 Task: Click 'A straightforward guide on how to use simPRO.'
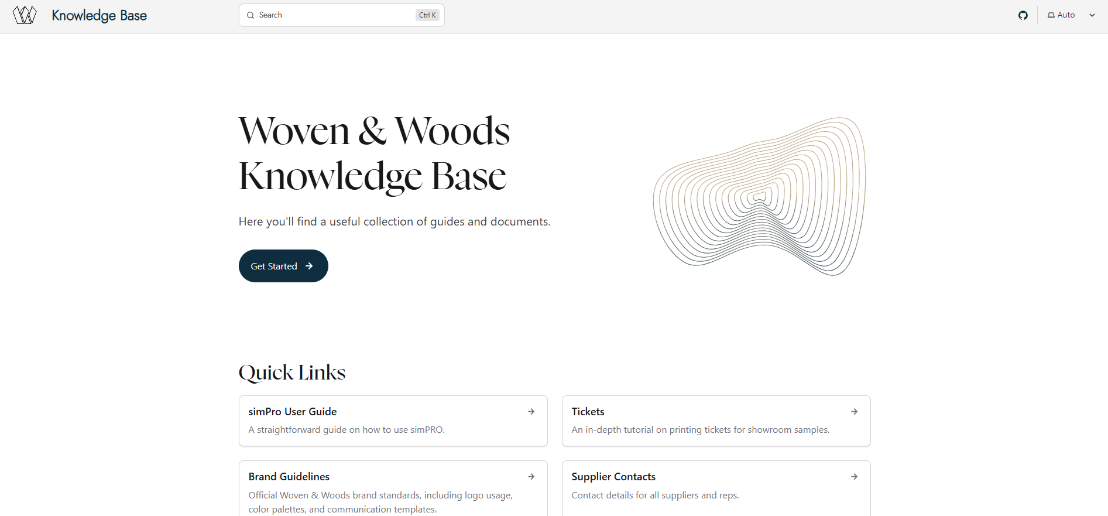[x=347, y=430]
